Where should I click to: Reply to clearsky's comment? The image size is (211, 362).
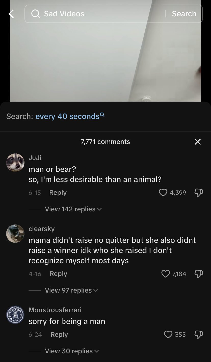coord(58,274)
